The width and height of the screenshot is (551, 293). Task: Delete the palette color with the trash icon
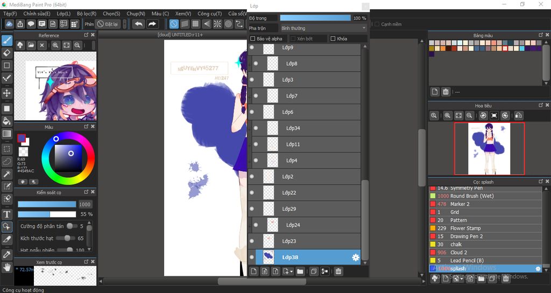point(446,92)
